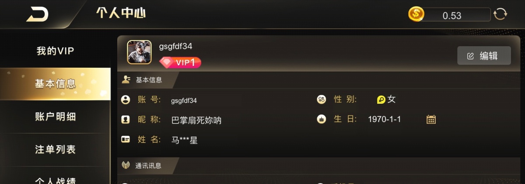Click the 通讯讯息 signal icon
The image size is (525, 184).
click(x=126, y=165)
